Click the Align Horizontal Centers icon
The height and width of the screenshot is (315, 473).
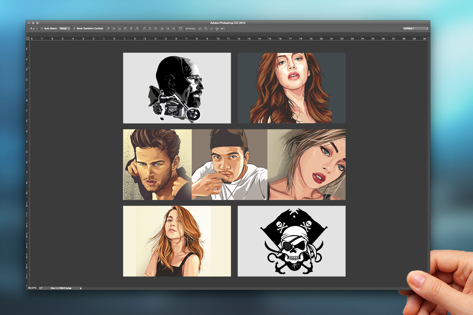coord(131,29)
